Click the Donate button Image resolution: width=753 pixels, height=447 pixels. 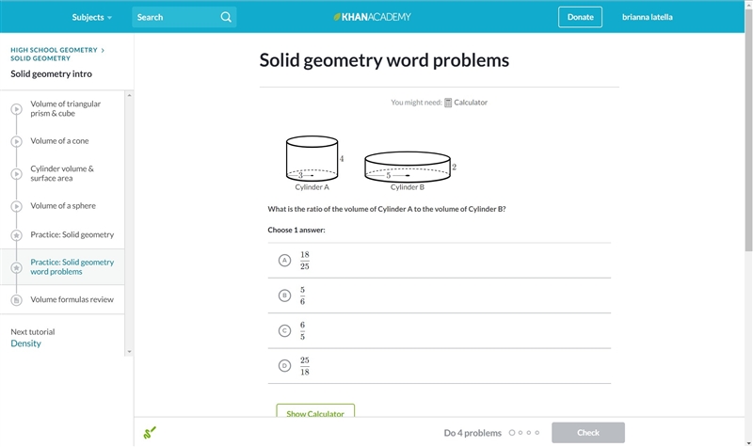[x=580, y=17]
